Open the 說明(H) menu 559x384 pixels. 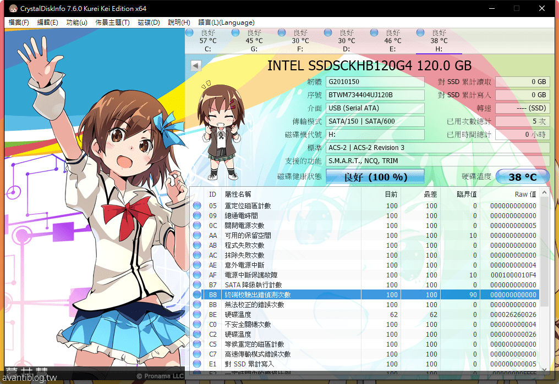179,23
